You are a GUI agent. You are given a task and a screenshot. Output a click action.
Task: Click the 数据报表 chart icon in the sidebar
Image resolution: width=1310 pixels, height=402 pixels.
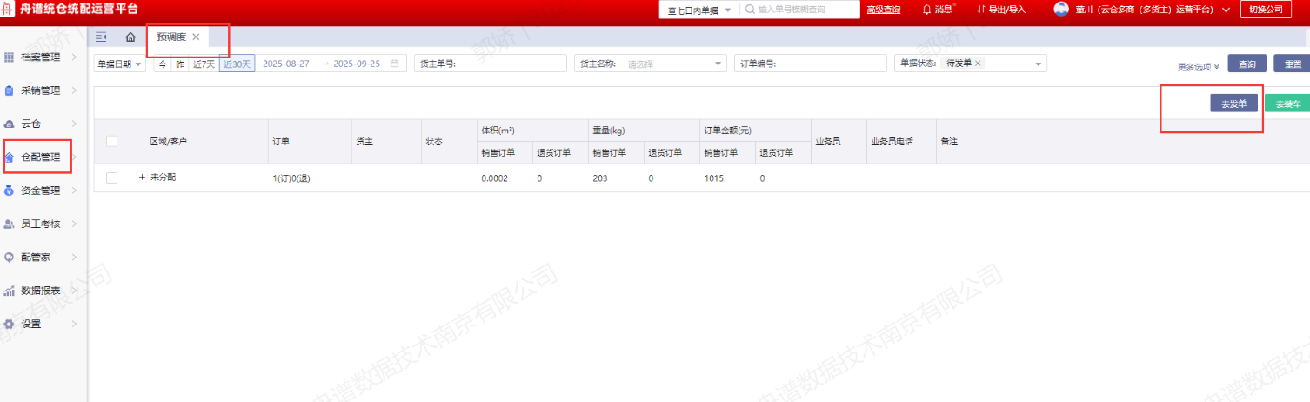[x=10, y=291]
